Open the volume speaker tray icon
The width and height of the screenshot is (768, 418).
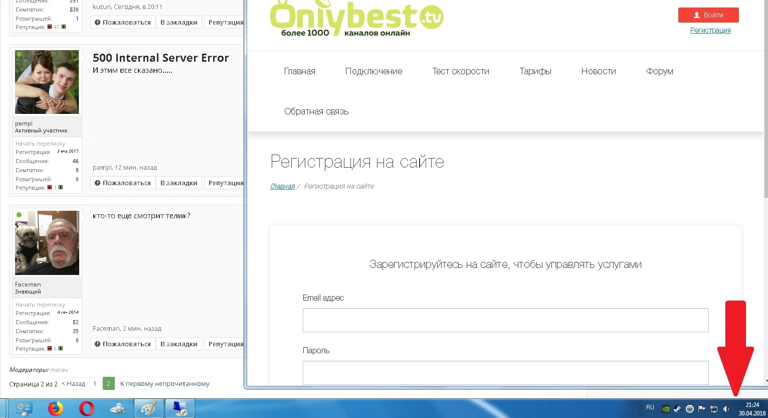point(726,408)
